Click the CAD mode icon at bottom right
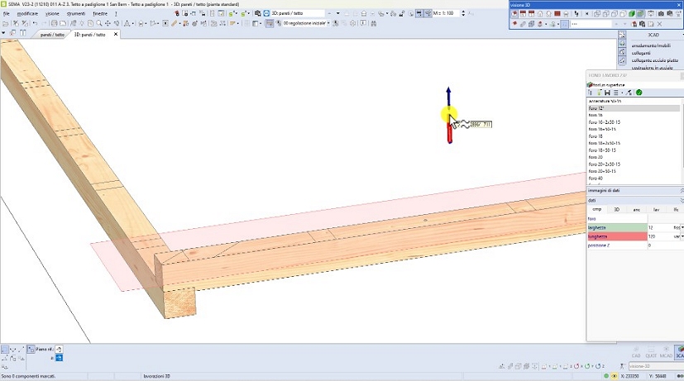Screen dimensions: 684x381 coord(636,352)
